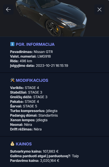Click the Drift rėžimas Nėra entry
Image resolution: width=109 pixels, height=167 pixels.
pyautogui.click(x=26, y=129)
